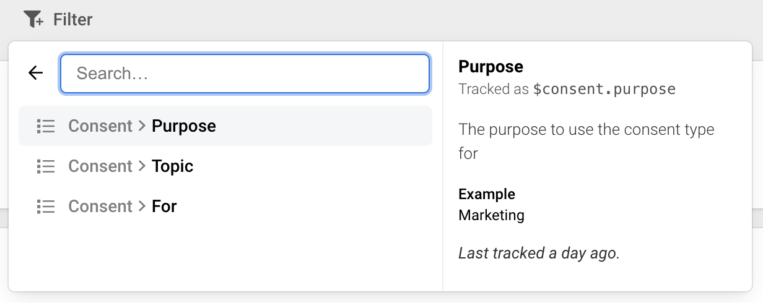Click the list icon beside Consent For
This screenshot has height=303, width=763.
46,207
